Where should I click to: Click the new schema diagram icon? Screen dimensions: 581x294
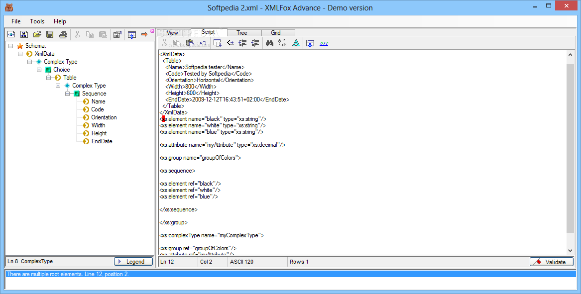24,34
